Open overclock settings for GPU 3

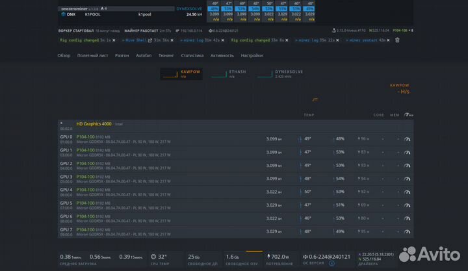pyautogui.click(x=407, y=179)
